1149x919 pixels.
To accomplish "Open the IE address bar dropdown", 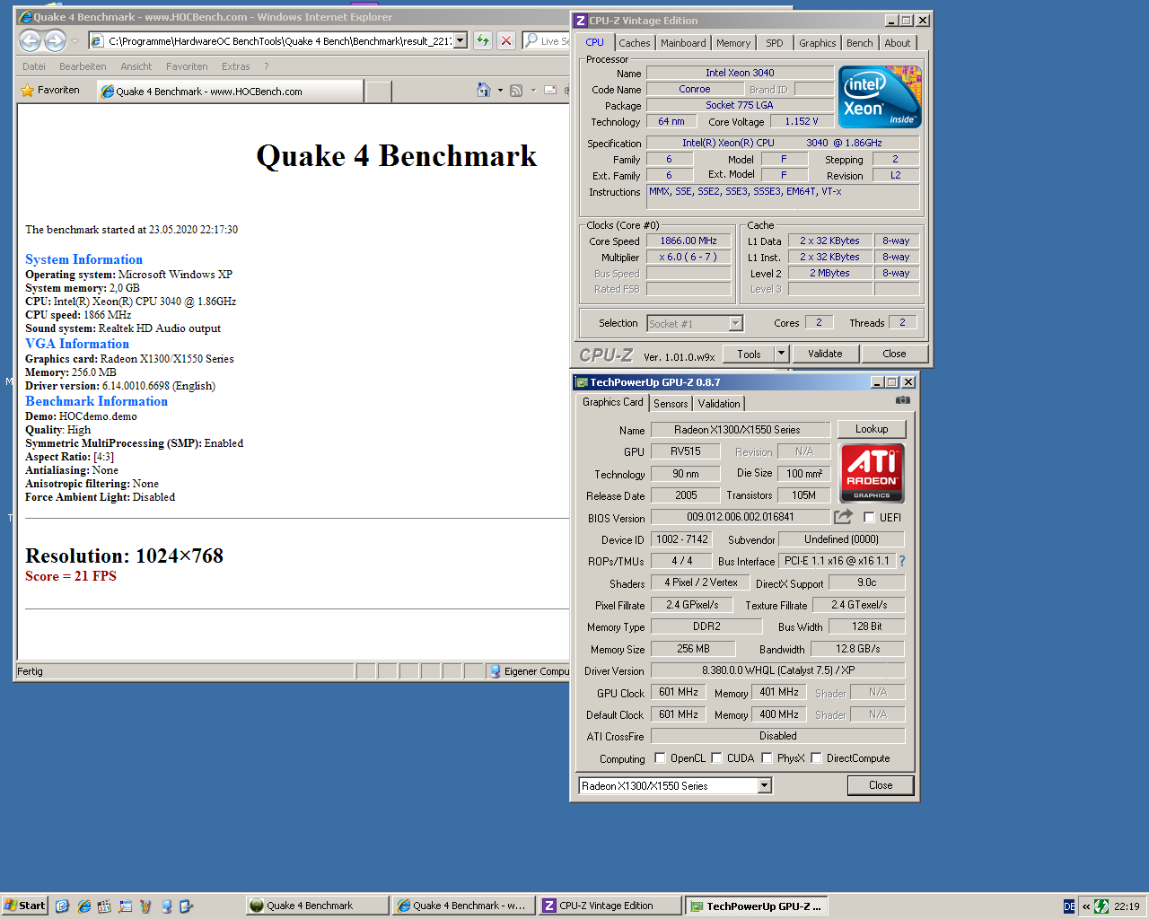I will [x=460, y=40].
